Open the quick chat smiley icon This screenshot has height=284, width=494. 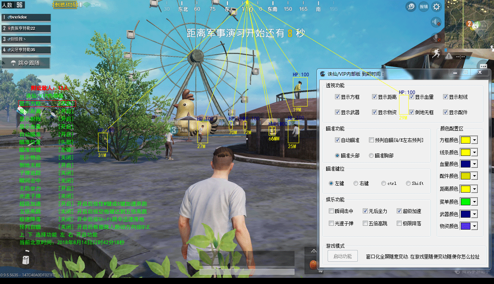point(411,6)
